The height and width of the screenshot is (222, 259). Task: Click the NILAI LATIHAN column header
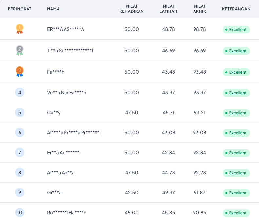click(x=168, y=9)
